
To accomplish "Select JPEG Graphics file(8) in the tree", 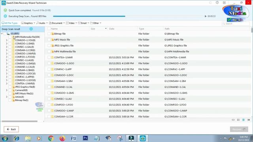I will point(25,87).
